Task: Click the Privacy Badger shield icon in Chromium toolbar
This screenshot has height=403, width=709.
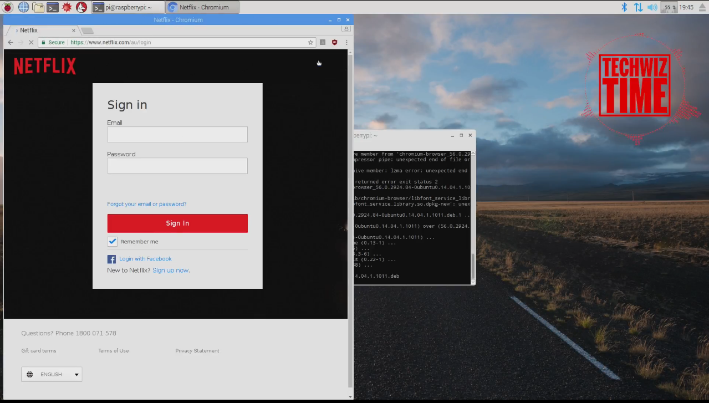Action: (x=334, y=42)
